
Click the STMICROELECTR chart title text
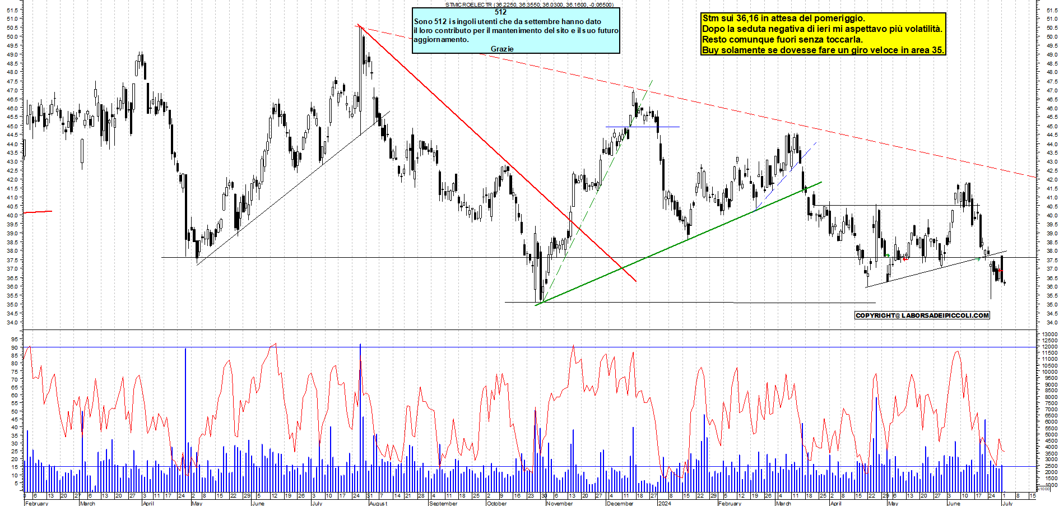[529, 4]
